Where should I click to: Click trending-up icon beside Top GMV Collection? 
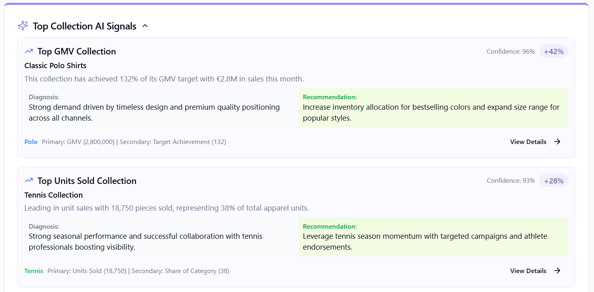tap(29, 51)
